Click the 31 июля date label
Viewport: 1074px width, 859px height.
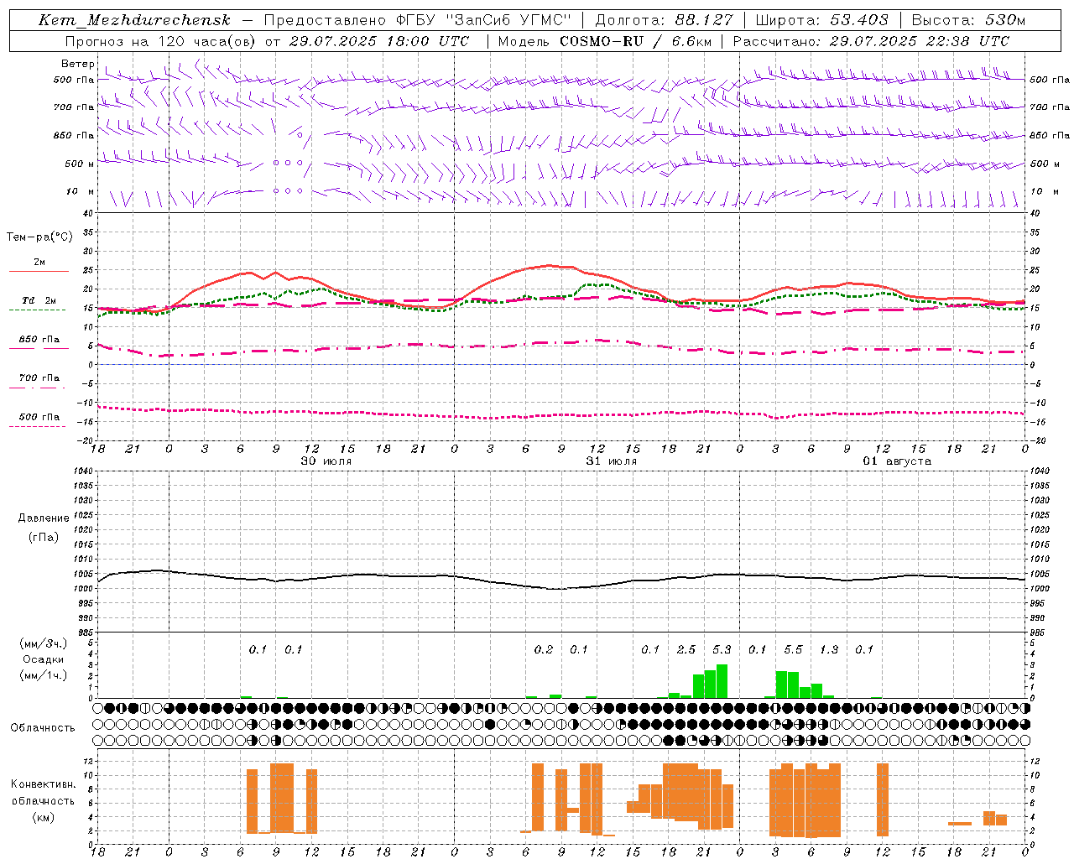pos(611,461)
